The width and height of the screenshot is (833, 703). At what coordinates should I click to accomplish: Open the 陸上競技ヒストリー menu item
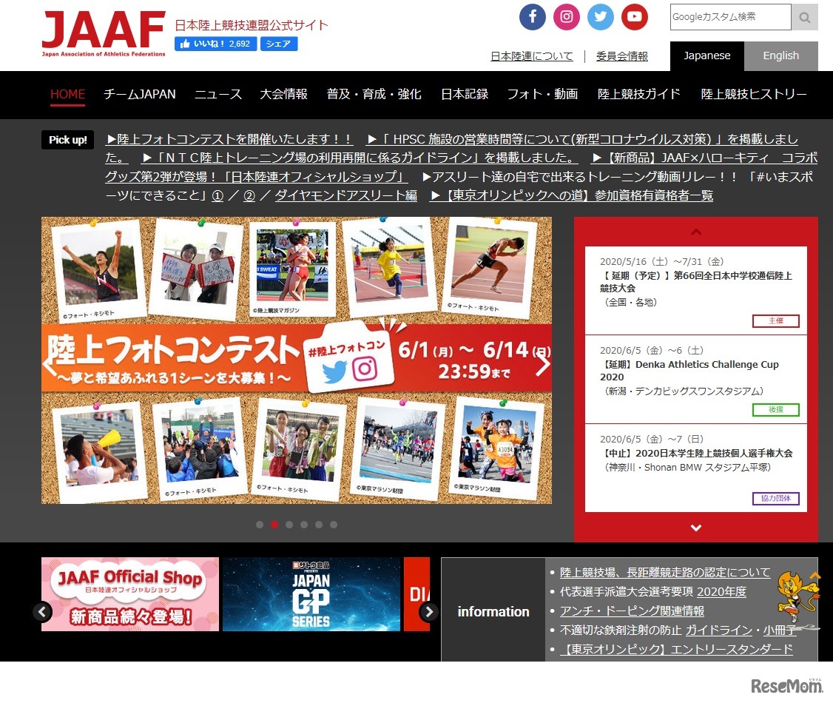(x=753, y=94)
